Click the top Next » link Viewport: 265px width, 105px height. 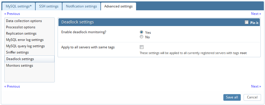coord(256,14)
